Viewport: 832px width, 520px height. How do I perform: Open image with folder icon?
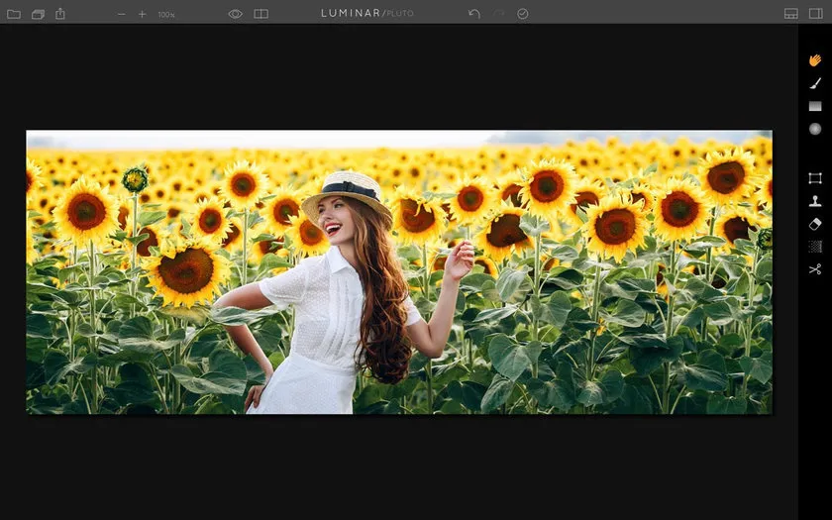14,14
